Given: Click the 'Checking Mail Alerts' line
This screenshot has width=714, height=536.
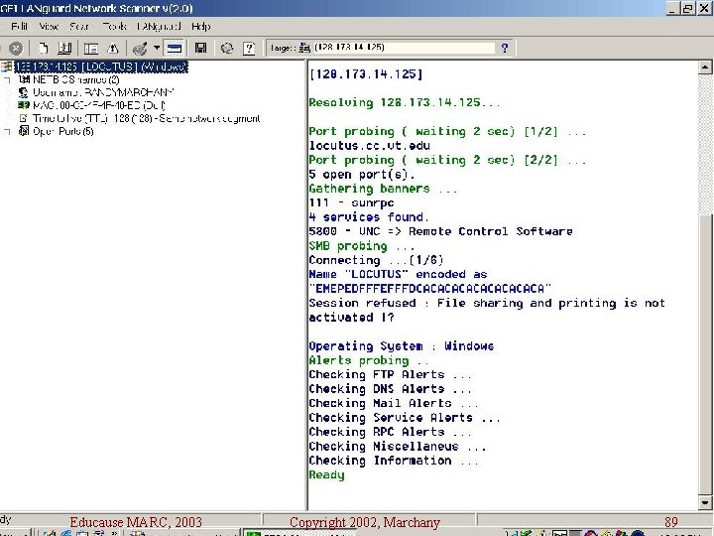Looking at the screenshot, I should pyautogui.click(x=394, y=403).
